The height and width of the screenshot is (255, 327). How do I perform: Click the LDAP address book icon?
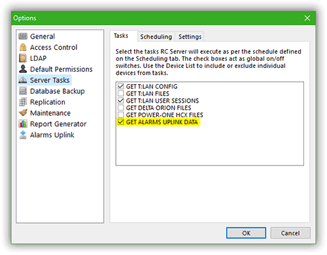pyautogui.click(x=23, y=58)
